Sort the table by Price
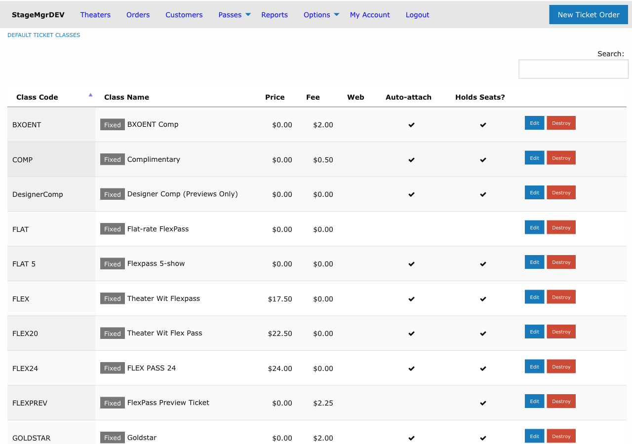The width and height of the screenshot is (632, 444). [275, 97]
